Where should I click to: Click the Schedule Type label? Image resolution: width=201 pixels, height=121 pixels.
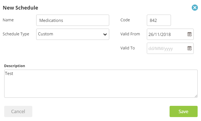point(16,34)
